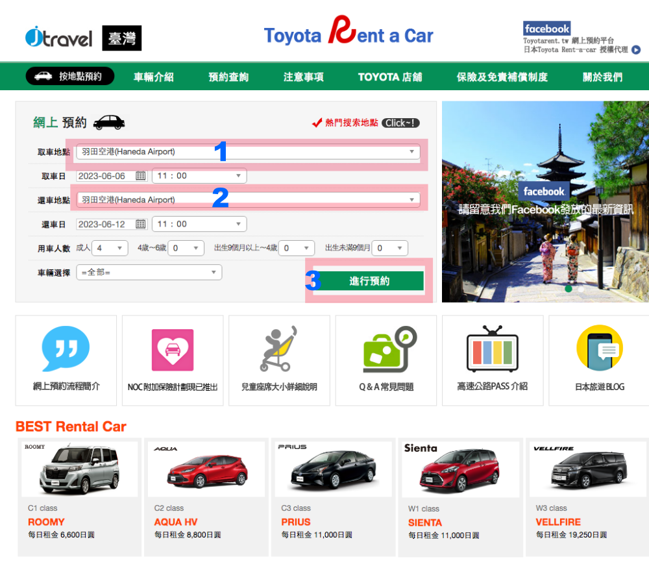Image resolution: width=649 pixels, height=568 pixels.
Task: Open the TOYOTA 店舖 menu item
Action: 389,76
